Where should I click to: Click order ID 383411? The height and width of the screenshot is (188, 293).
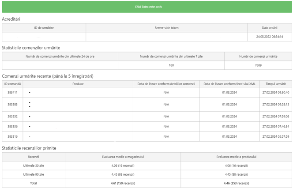tap(12, 92)
